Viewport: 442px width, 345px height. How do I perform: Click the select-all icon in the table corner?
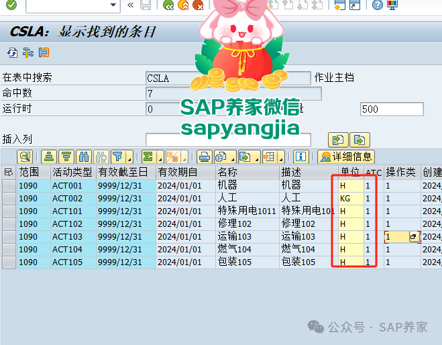(x=9, y=172)
